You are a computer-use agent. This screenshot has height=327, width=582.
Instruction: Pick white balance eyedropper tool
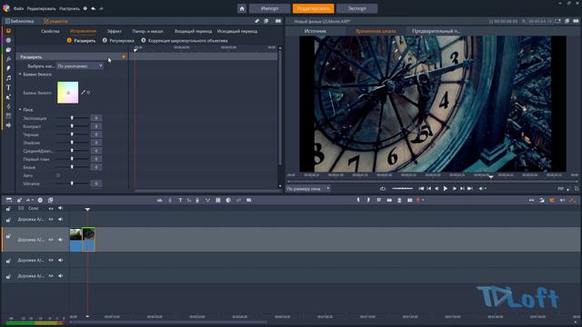point(83,93)
